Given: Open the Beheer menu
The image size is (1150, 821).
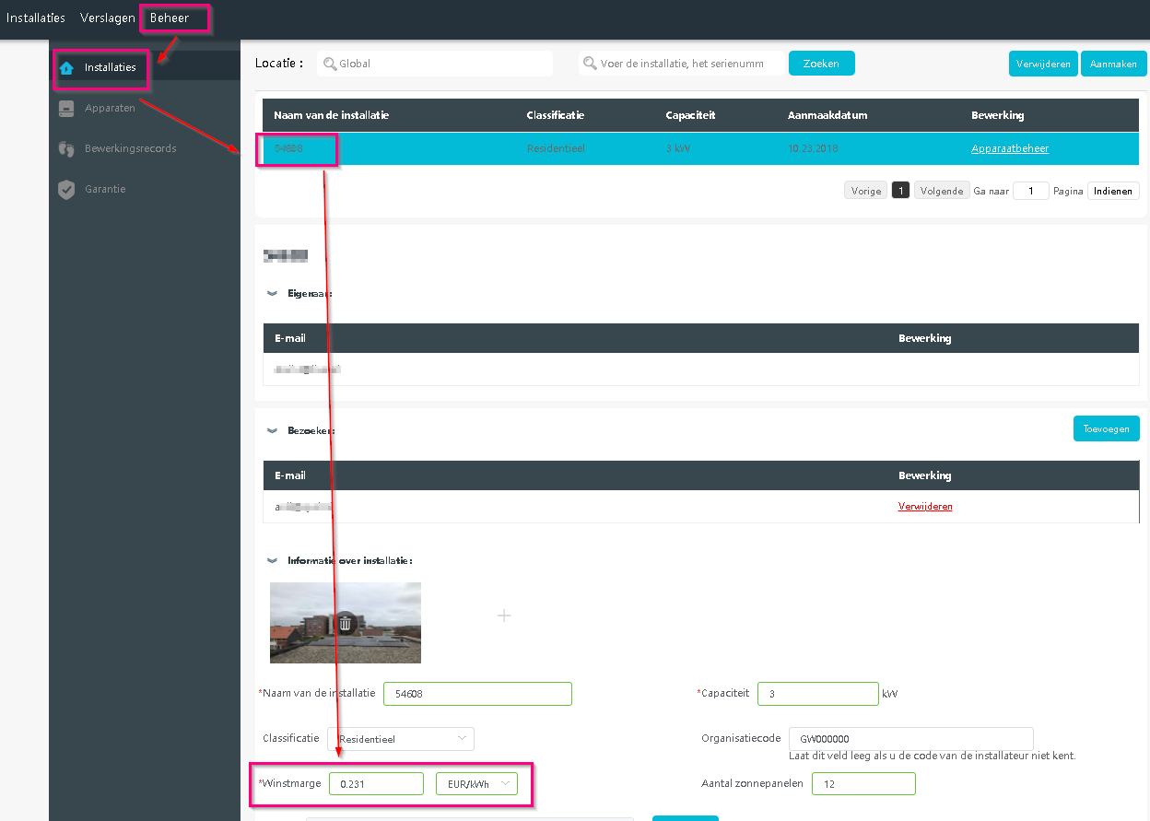Looking at the screenshot, I should click(x=170, y=18).
